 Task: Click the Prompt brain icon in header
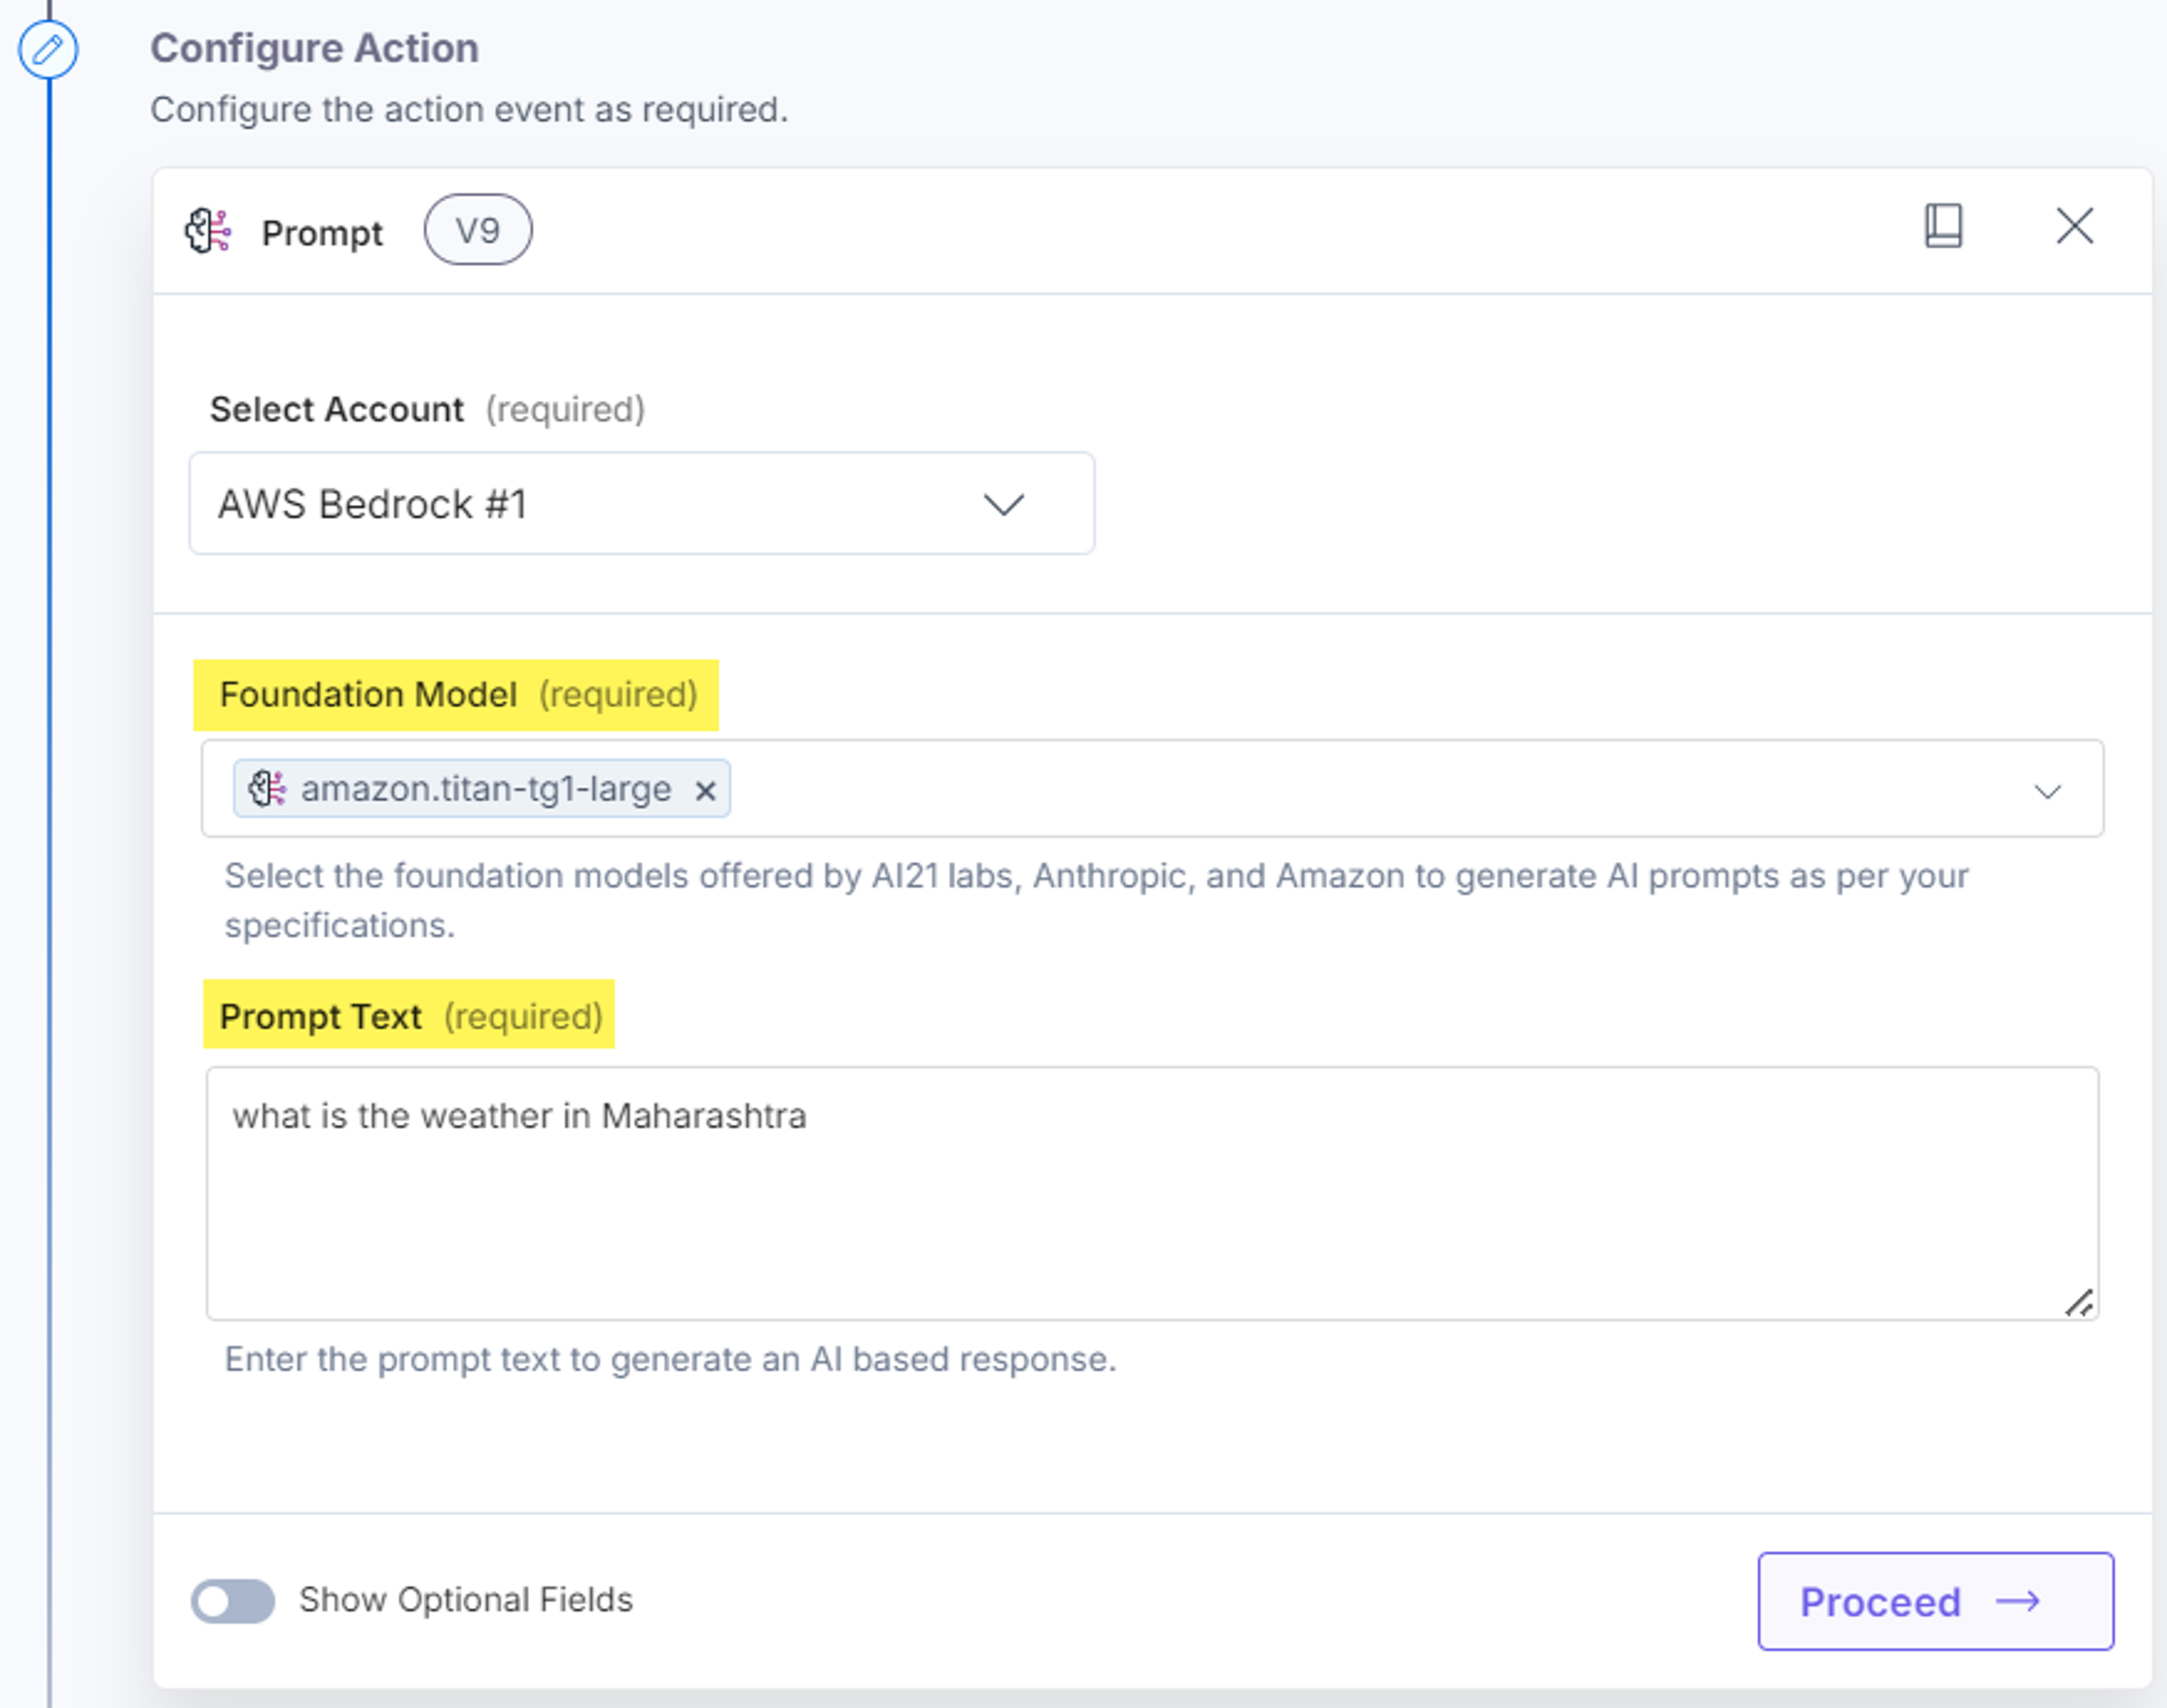(208, 231)
